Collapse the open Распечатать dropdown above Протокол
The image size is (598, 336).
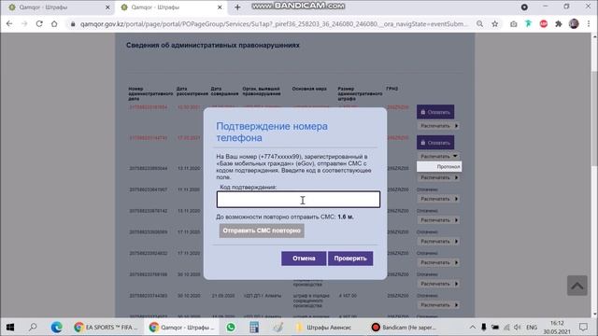pyautogui.click(x=439, y=156)
